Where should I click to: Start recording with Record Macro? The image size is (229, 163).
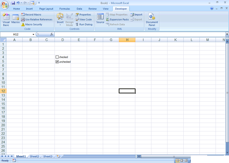tap(33, 15)
